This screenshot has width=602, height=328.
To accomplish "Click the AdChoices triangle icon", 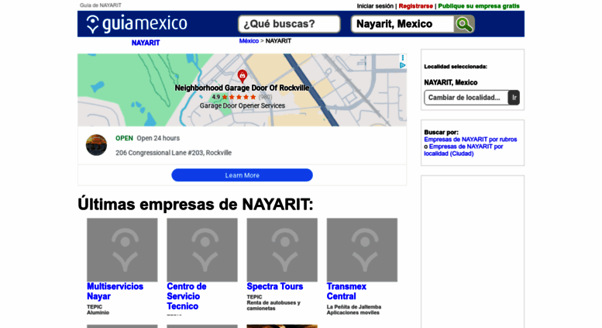I will [402, 66].
